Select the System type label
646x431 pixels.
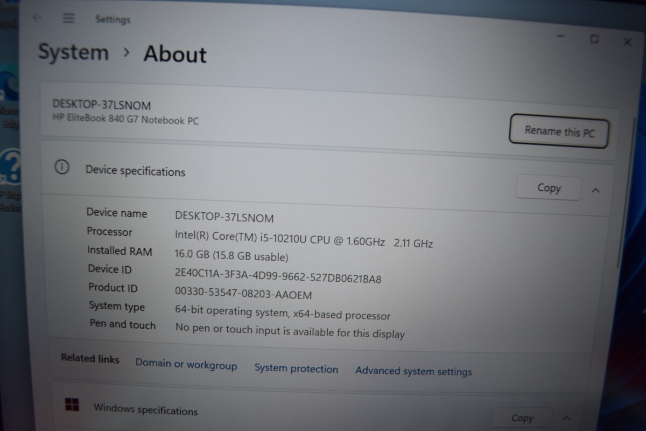coord(117,306)
